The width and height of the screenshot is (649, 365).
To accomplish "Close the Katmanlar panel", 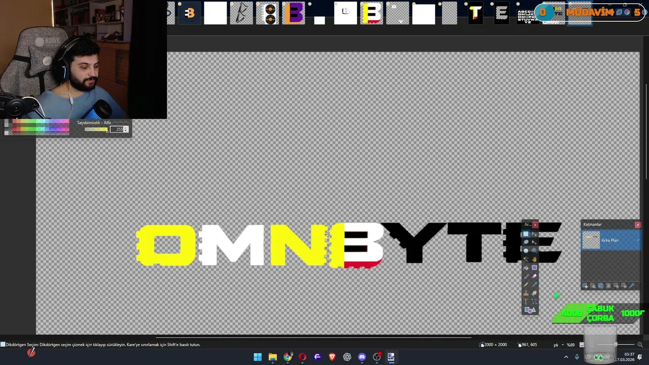I will pyautogui.click(x=638, y=225).
